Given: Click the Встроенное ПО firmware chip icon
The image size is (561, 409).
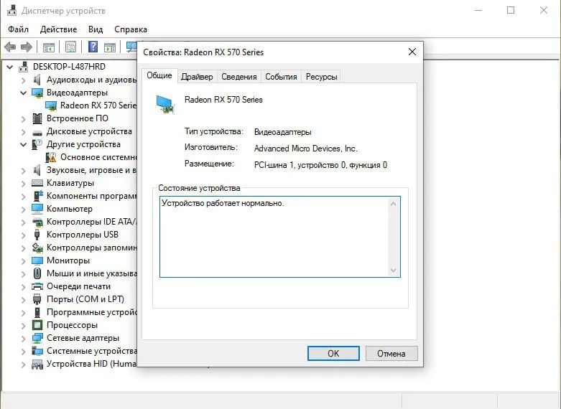Looking at the screenshot, I should pos(37,118).
